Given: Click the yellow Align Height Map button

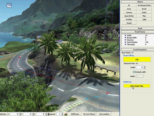Looking at the screenshot, I should [x=137, y=86].
